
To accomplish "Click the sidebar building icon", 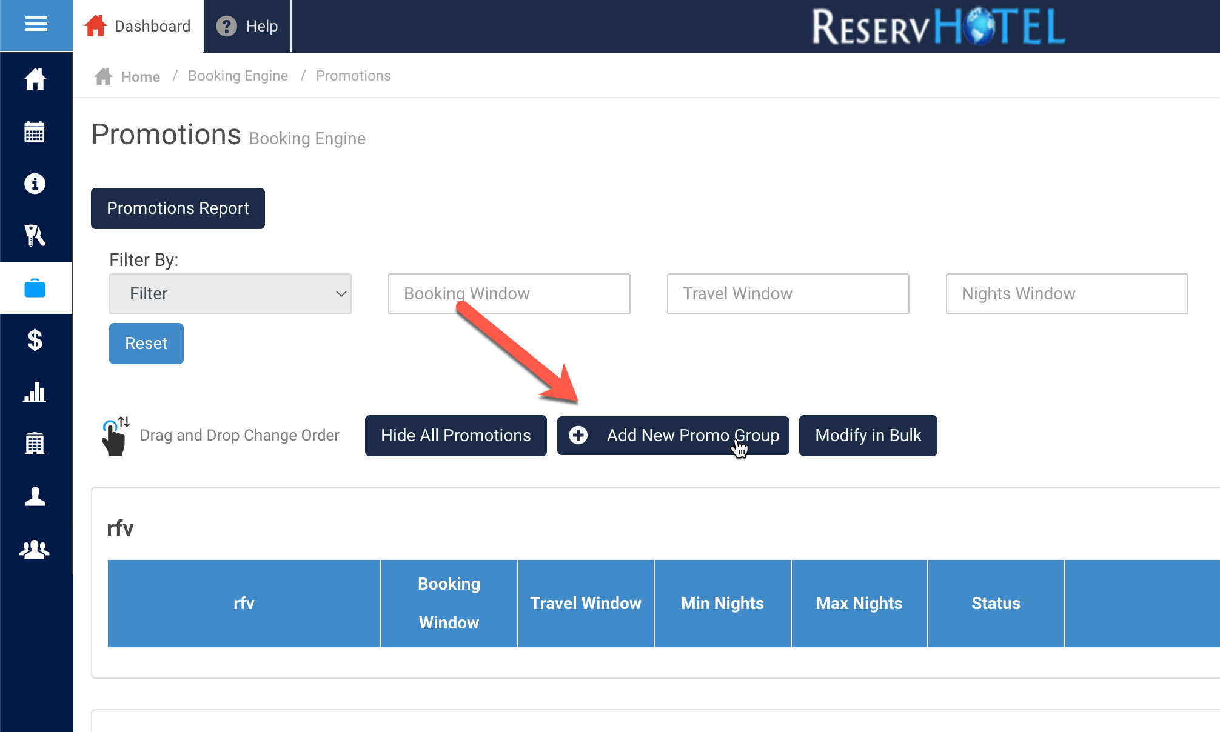I will [x=35, y=444].
